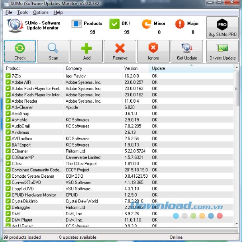The image size is (243, 242).
Task: Click the status icon beside CrystalDiskInfo
Action: pyautogui.click(x=8, y=201)
